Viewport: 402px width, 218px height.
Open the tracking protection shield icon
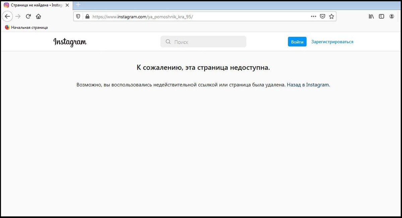pos(78,16)
